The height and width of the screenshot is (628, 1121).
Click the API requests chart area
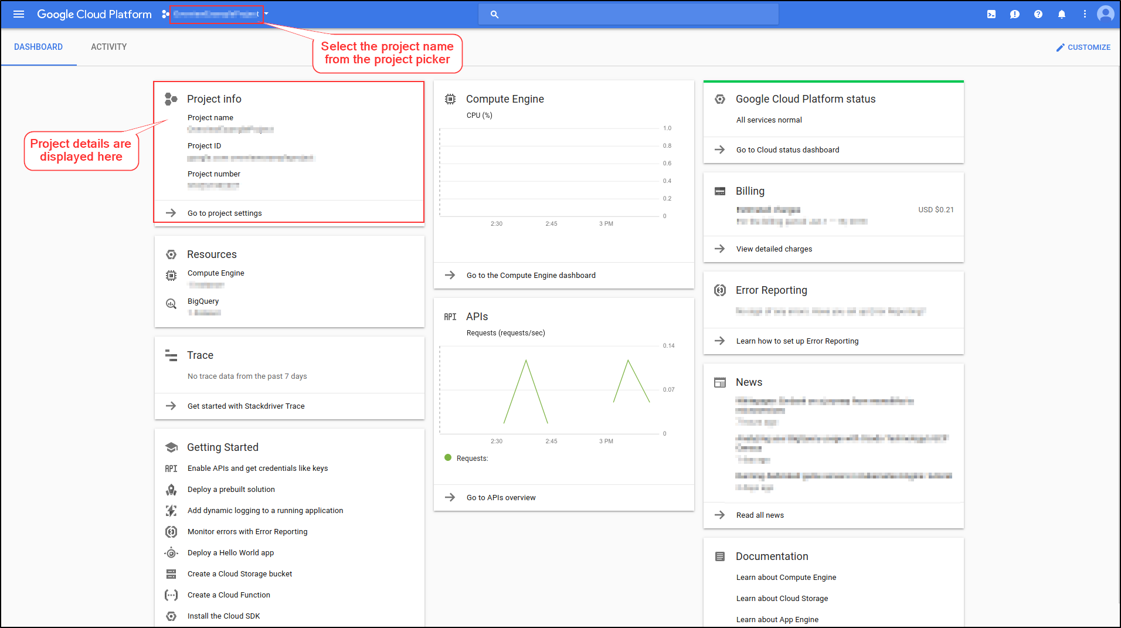coord(549,390)
